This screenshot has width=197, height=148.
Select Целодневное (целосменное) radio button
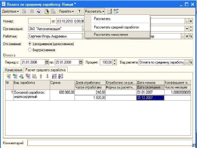tap(30, 44)
